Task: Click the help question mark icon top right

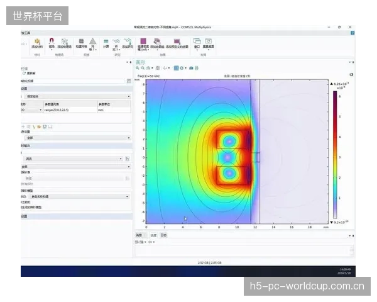Action: 352,33
